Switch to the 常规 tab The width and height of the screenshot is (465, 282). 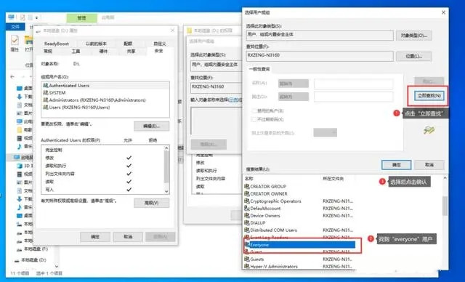(48, 51)
